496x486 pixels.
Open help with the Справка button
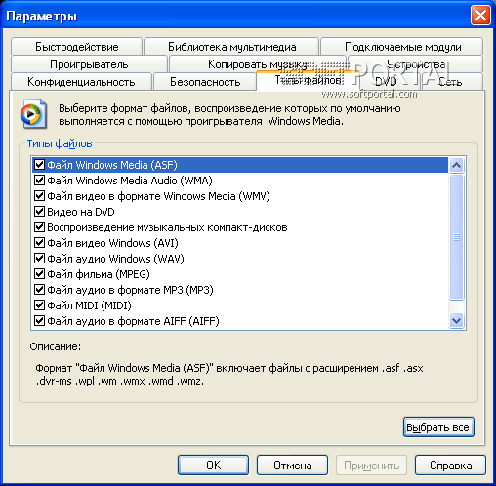[450, 466]
